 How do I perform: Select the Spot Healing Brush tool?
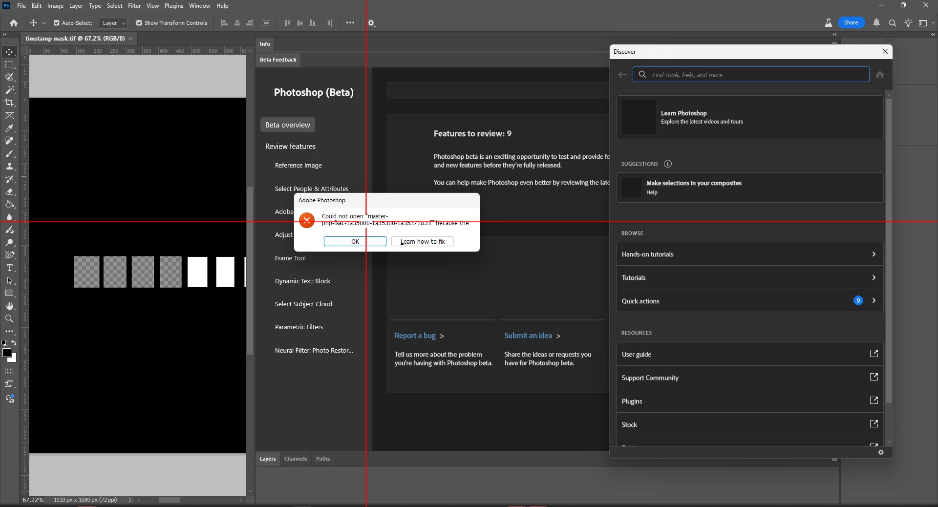click(x=9, y=141)
